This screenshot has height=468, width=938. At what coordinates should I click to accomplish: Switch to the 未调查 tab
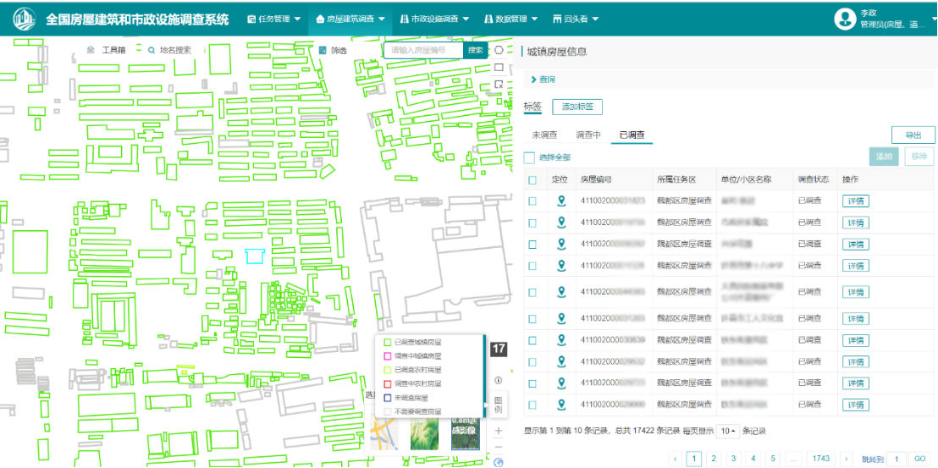(x=544, y=135)
